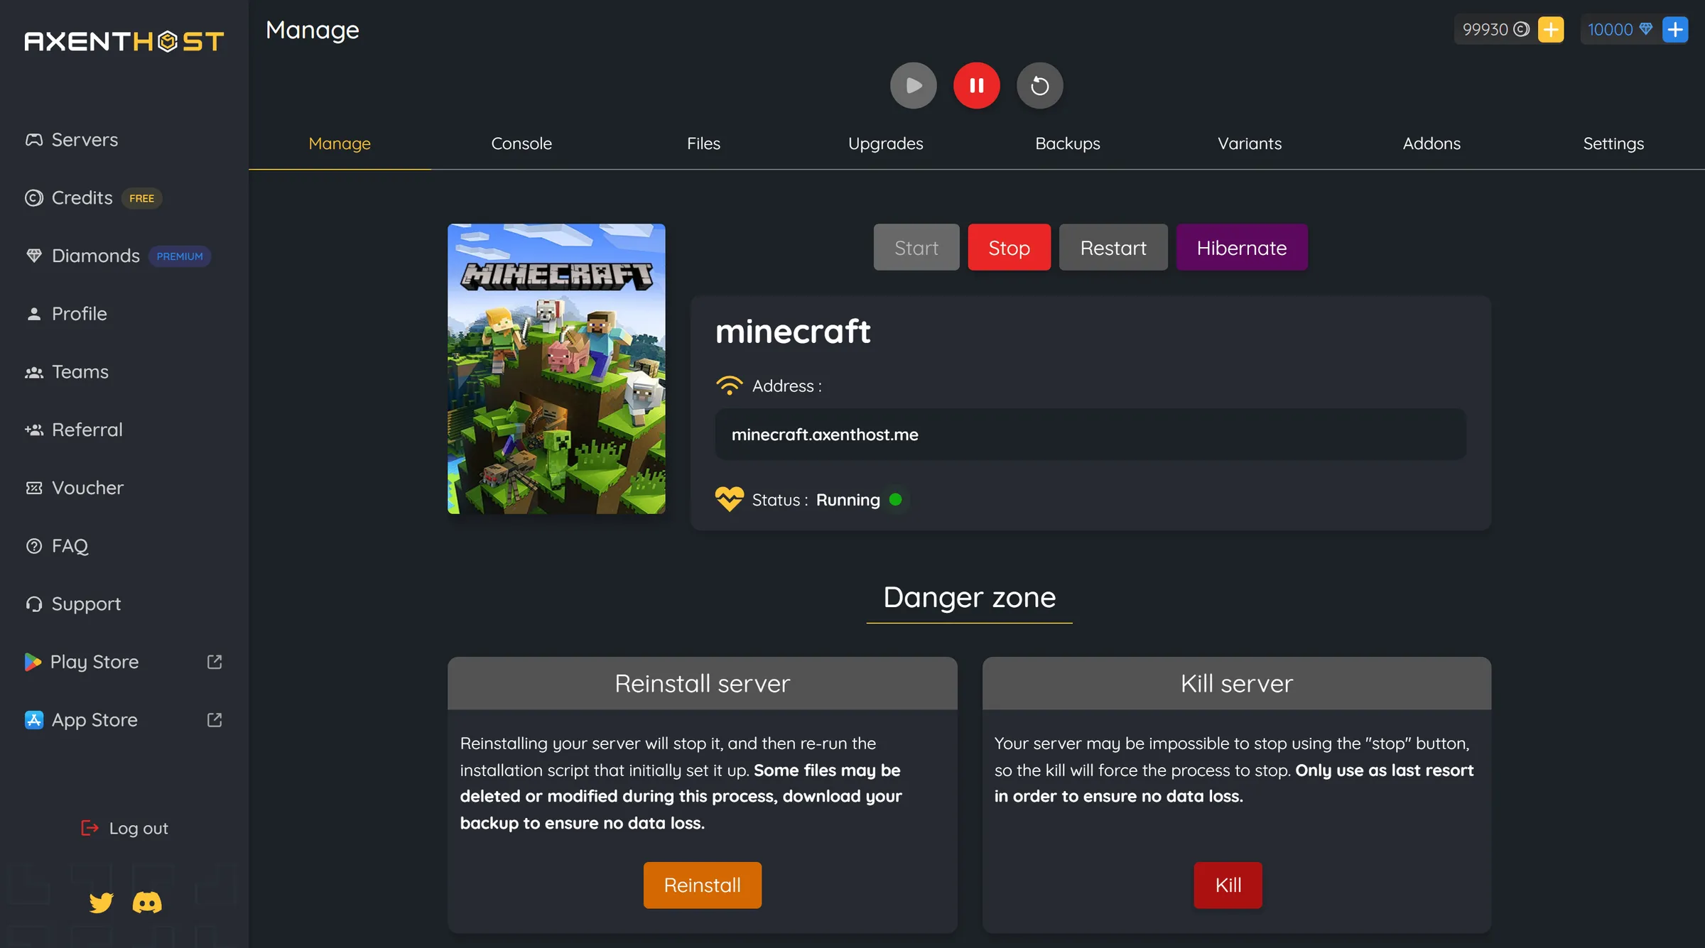This screenshot has width=1705, height=948.
Task: Switch to the Settings tab
Action: pos(1613,143)
